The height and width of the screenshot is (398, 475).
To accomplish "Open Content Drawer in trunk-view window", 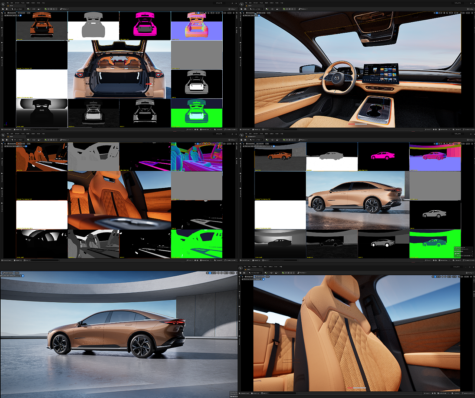I will pos(7,129).
